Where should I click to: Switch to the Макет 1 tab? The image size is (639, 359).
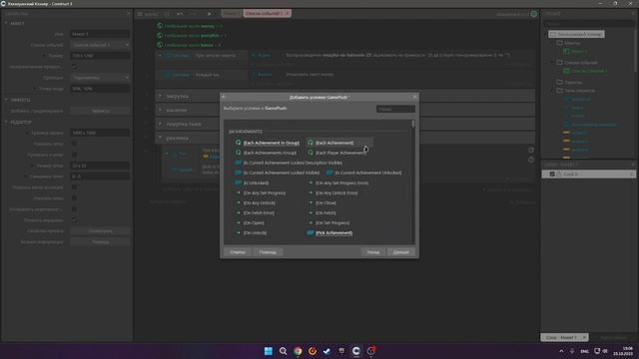click(x=231, y=13)
